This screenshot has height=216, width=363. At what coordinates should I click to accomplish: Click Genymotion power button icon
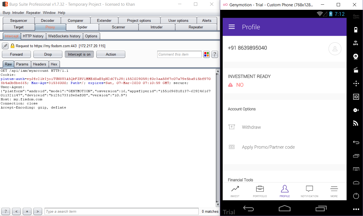coord(356,196)
